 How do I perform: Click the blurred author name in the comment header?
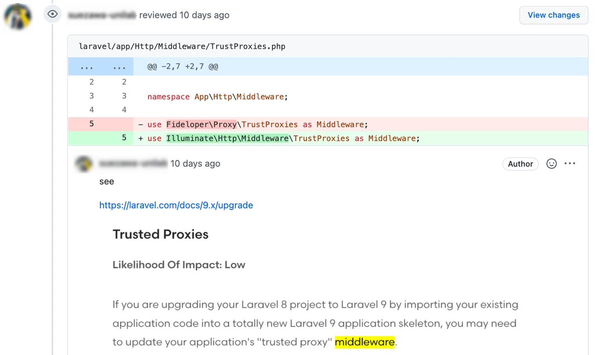(x=133, y=163)
